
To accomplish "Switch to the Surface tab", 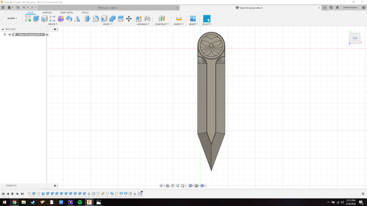I will (47, 13).
